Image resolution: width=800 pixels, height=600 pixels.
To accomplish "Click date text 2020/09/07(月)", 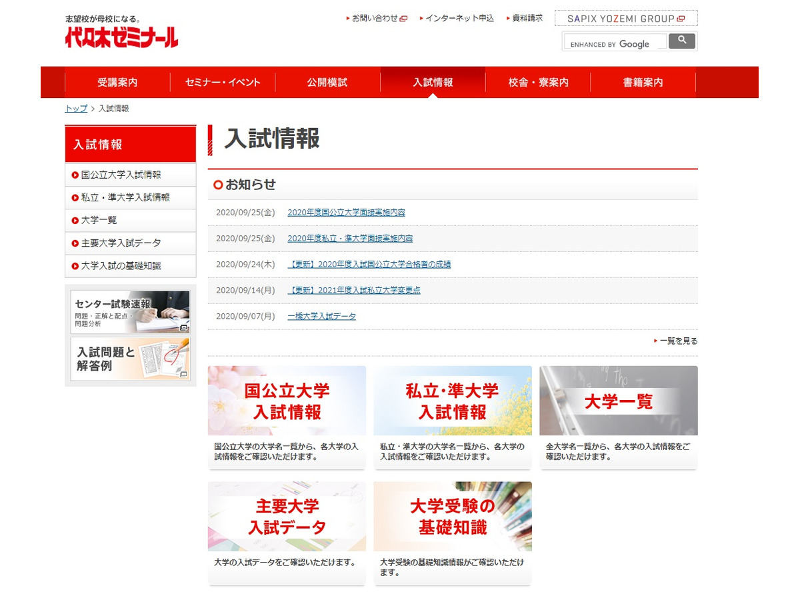I will [245, 316].
